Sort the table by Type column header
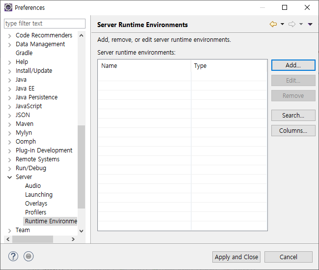 (229, 66)
